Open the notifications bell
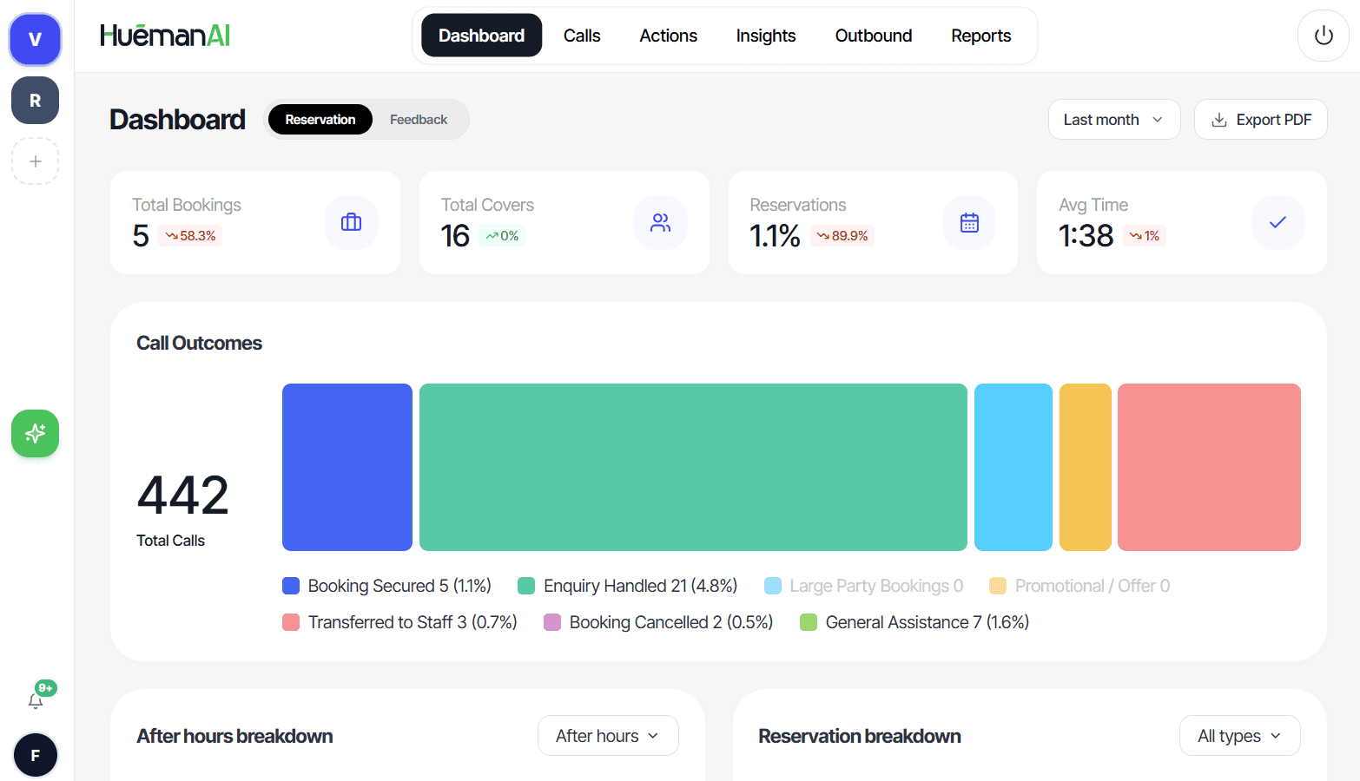This screenshot has height=781, width=1360. [x=36, y=700]
